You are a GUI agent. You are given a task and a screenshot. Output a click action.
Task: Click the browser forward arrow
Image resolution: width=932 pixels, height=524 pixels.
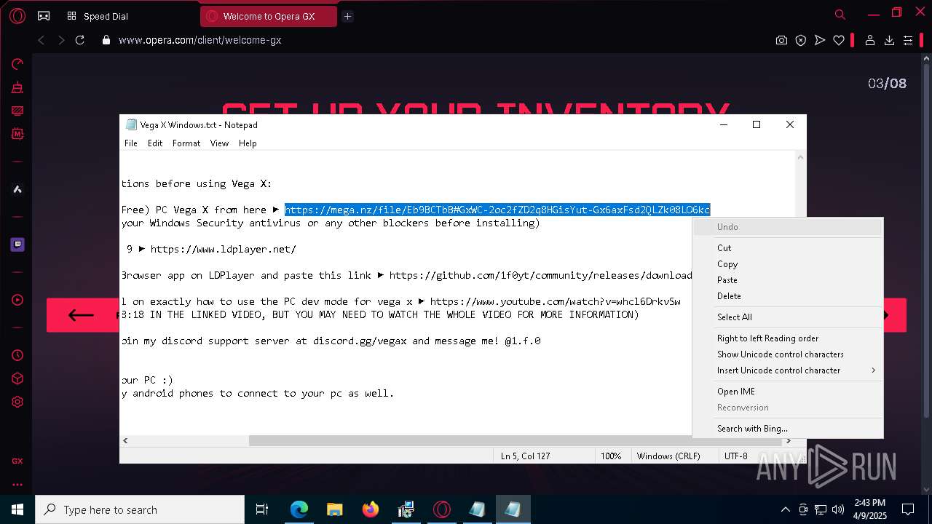61,40
